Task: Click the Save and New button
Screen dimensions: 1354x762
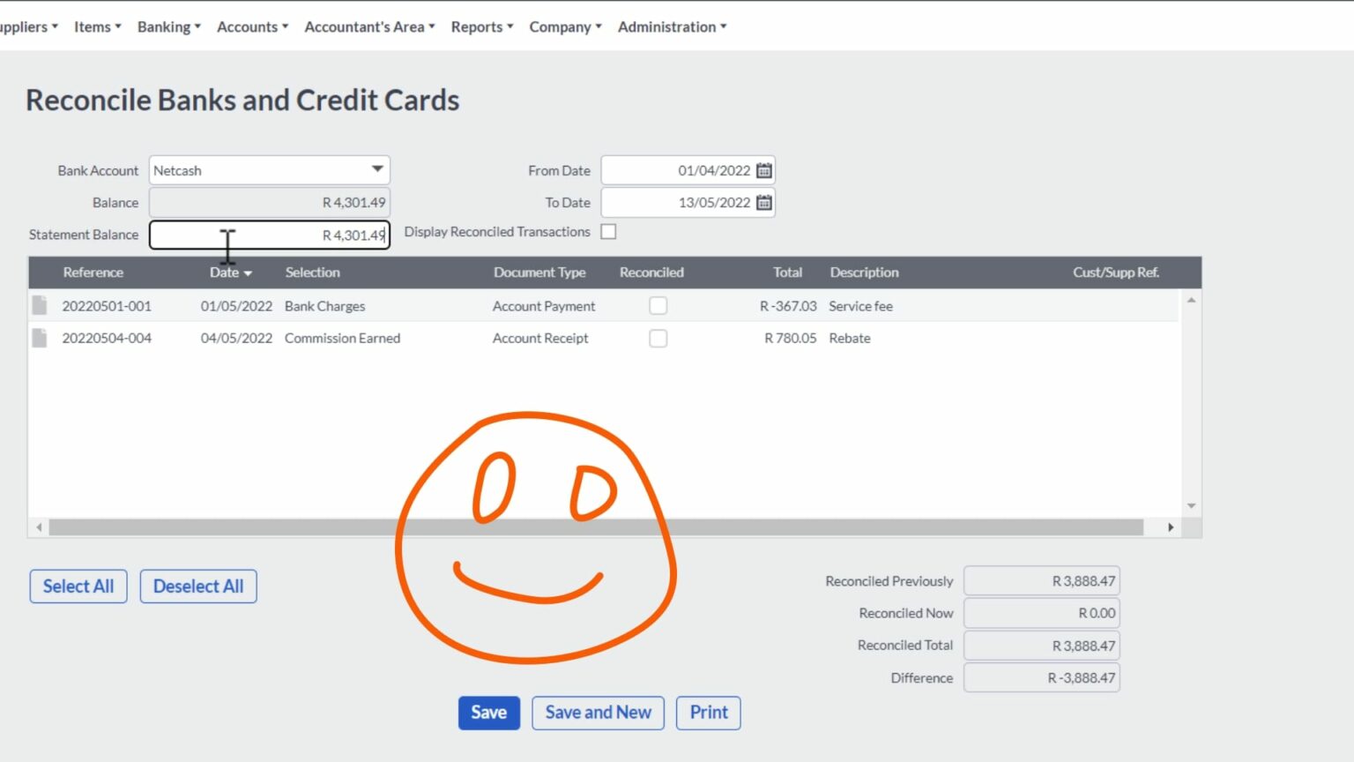Action: 598,713
